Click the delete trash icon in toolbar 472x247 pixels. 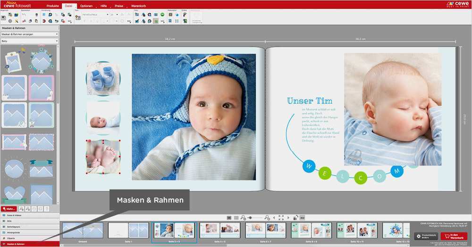pos(36,15)
